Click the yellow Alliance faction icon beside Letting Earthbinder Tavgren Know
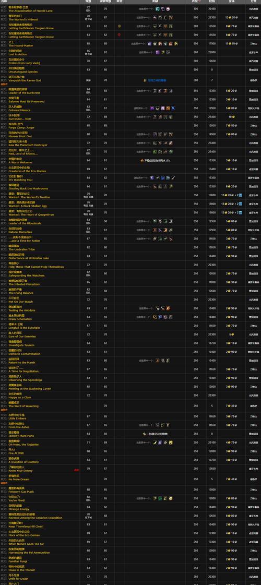261x585 pixels. [x=120, y=26]
